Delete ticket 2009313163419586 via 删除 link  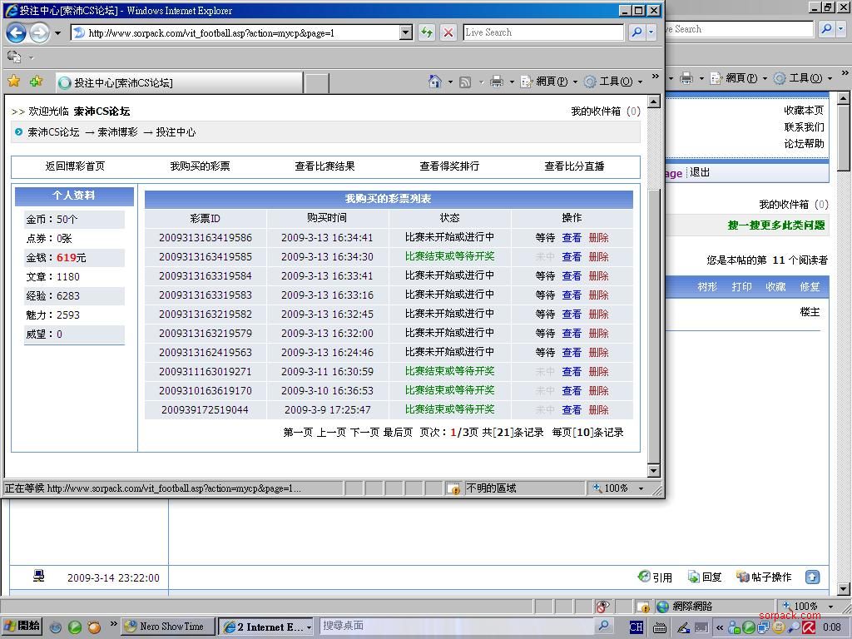point(598,237)
